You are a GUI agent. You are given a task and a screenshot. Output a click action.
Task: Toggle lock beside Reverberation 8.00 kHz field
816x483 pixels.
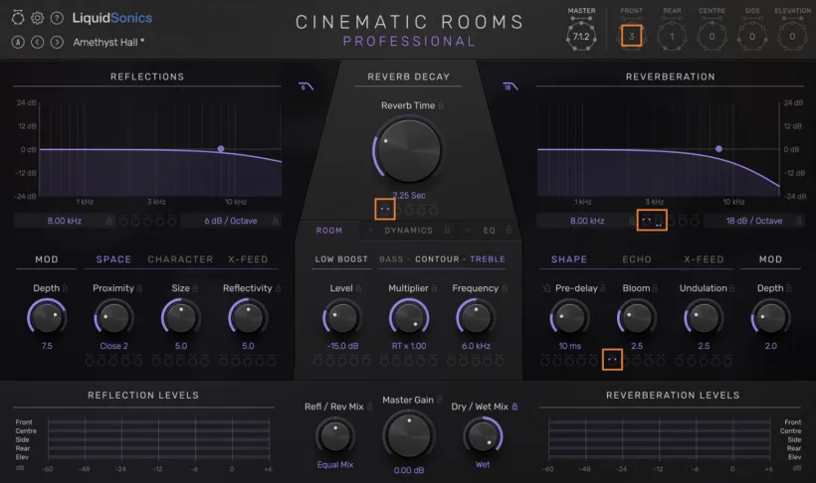coord(632,221)
